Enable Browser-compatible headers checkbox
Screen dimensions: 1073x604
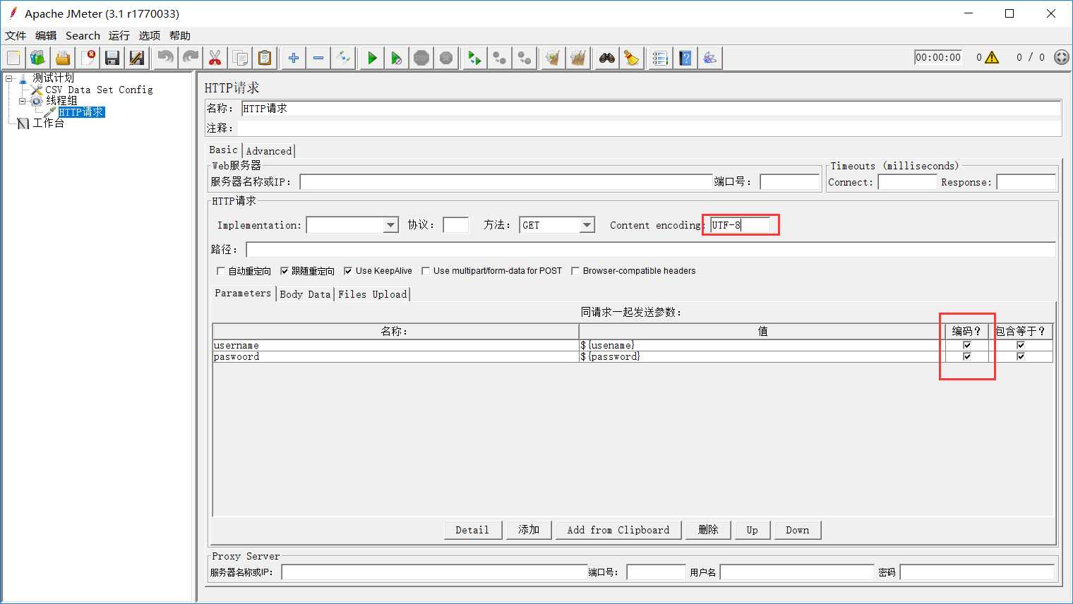575,271
